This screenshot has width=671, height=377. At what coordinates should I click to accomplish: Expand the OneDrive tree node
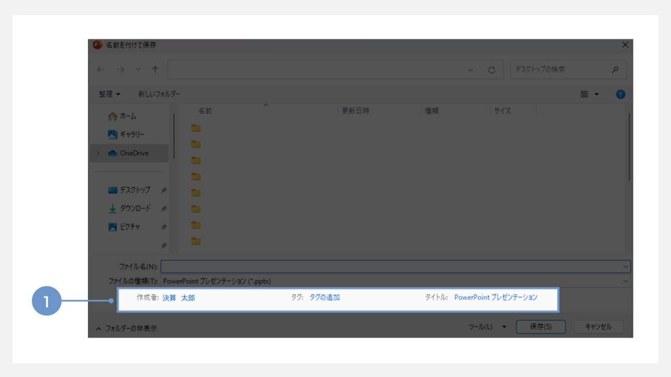pyautogui.click(x=98, y=153)
